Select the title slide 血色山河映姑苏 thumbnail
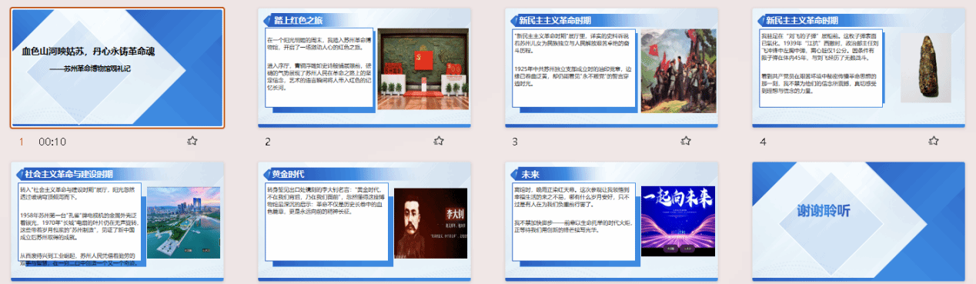The image size is (976, 284). point(117,68)
